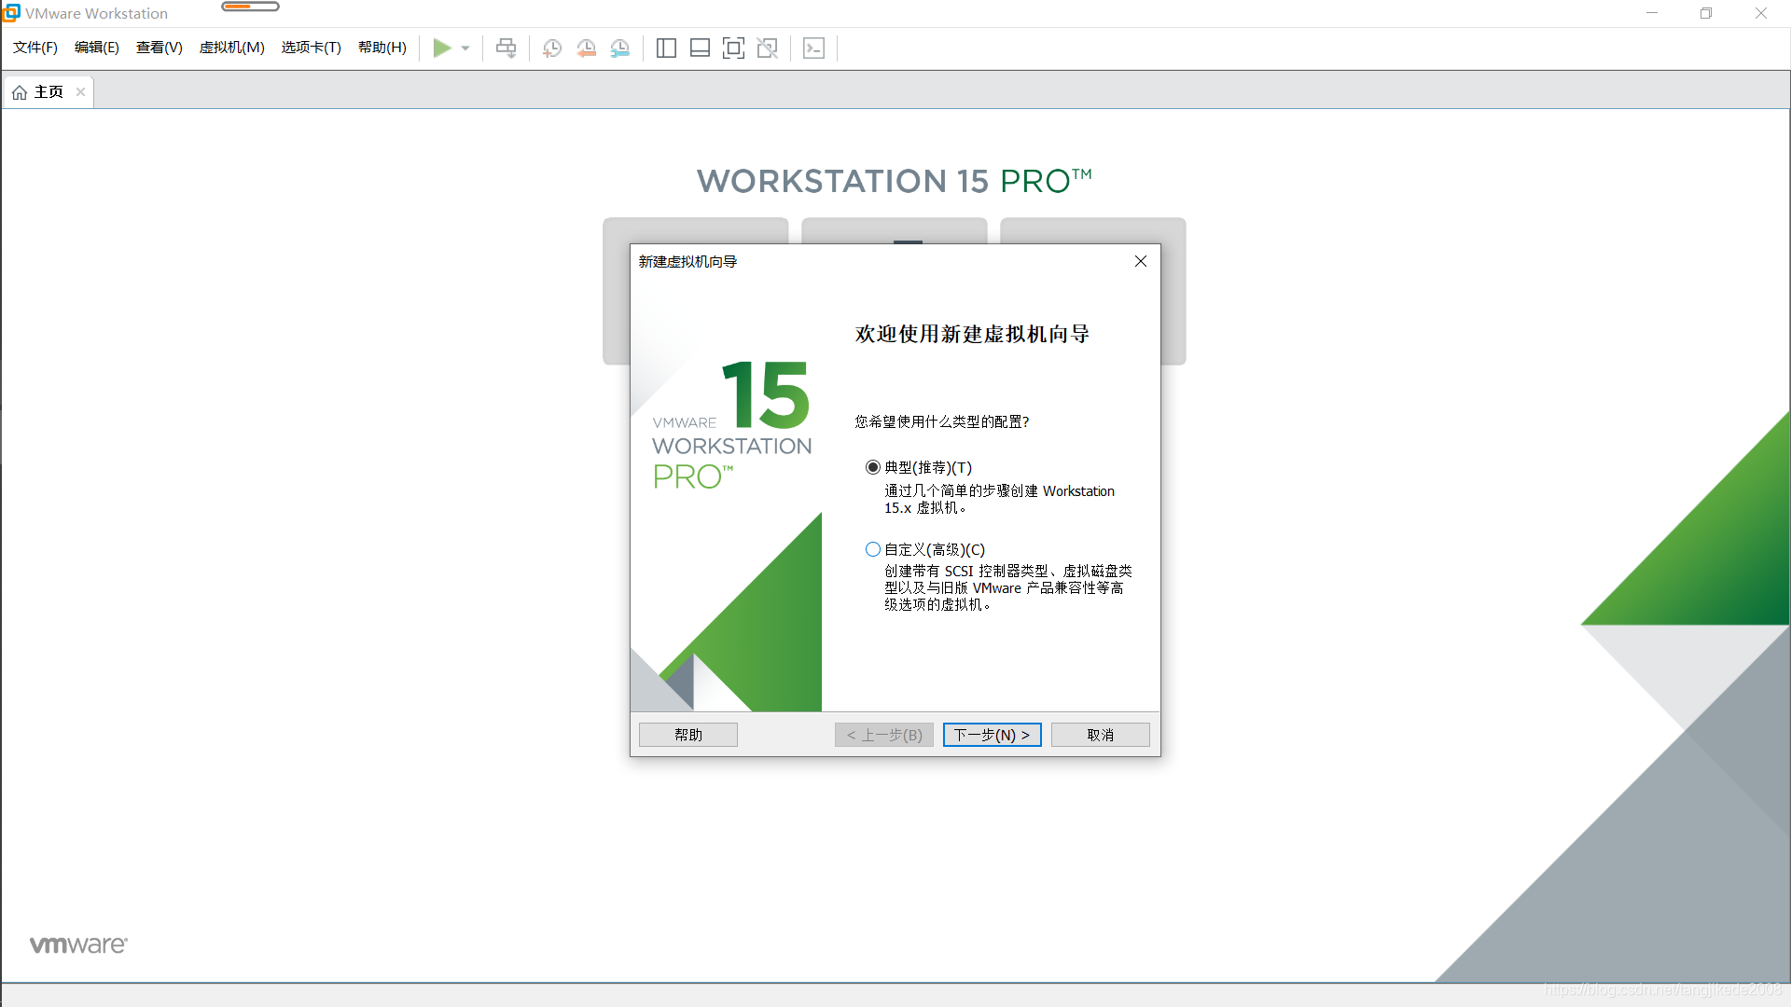Close the 新建虚拟机向导 dialog
Viewport: 1791px width, 1007px height.
click(x=1140, y=261)
